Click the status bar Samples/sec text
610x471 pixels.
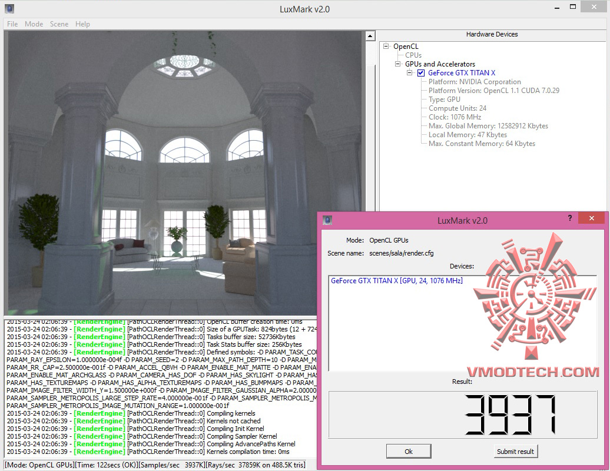[x=171, y=465]
